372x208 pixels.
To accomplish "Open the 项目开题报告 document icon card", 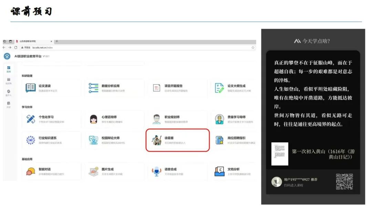I will 177,88.
